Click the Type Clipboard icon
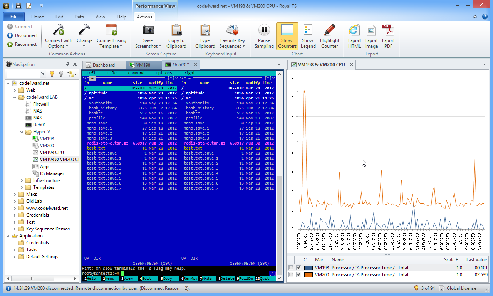 (x=205, y=30)
